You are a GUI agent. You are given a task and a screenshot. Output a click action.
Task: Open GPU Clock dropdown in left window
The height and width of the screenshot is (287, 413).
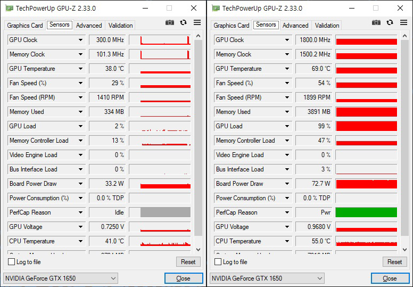(x=80, y=40)
